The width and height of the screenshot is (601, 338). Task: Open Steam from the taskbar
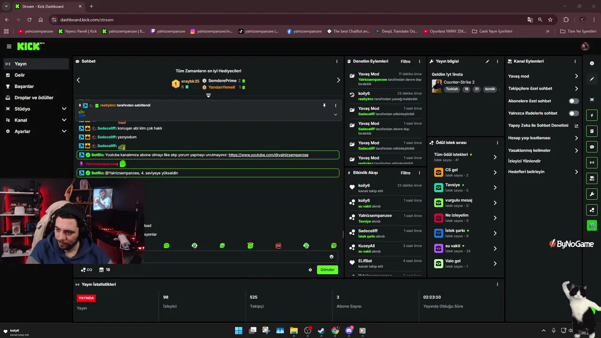[321, 330]
